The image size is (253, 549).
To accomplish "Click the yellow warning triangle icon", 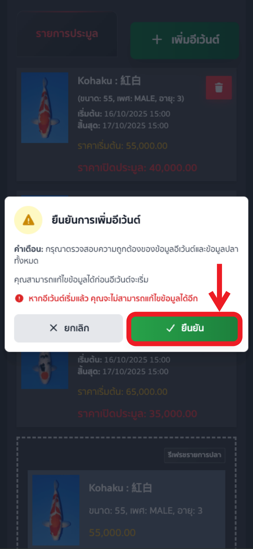I will click(28, 220).
